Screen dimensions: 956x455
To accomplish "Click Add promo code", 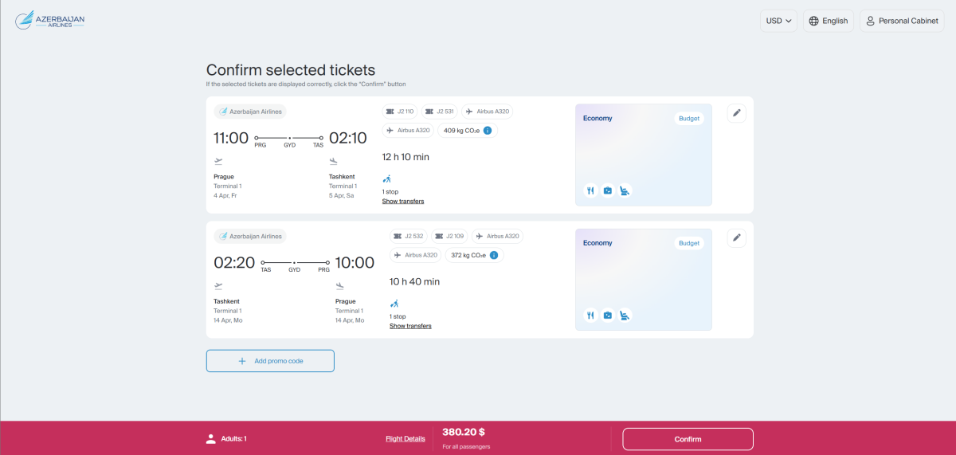I will click(x=270, y=361).
